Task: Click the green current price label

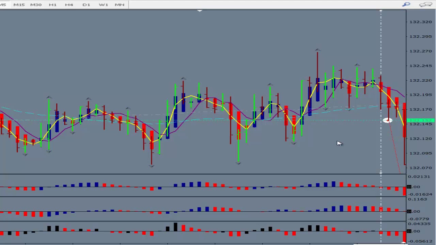Action: click(x=421, y=120)
